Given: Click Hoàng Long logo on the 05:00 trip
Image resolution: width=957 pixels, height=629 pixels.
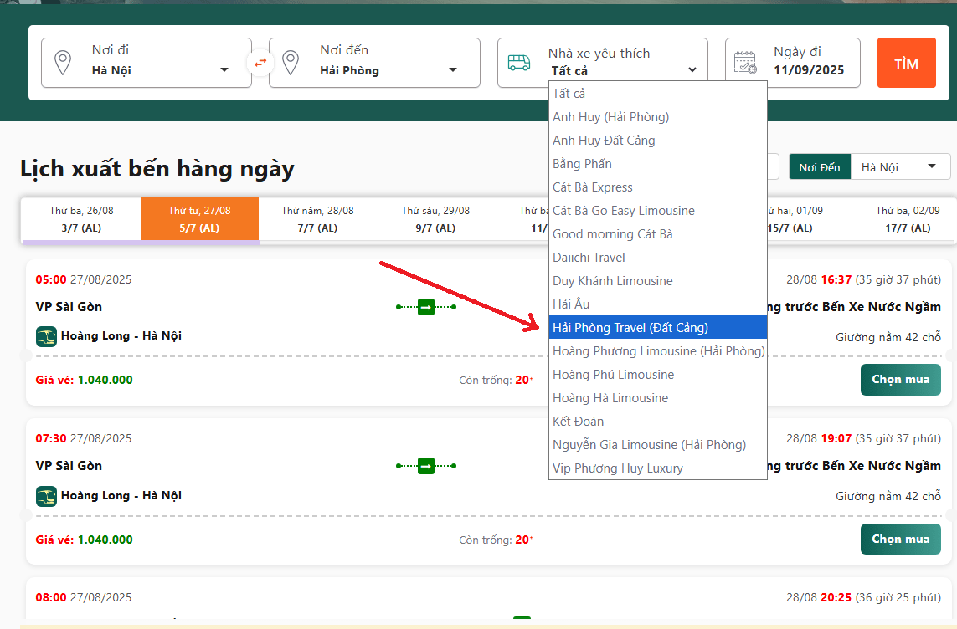Looking at the screenshot, I should click(46, 336).
